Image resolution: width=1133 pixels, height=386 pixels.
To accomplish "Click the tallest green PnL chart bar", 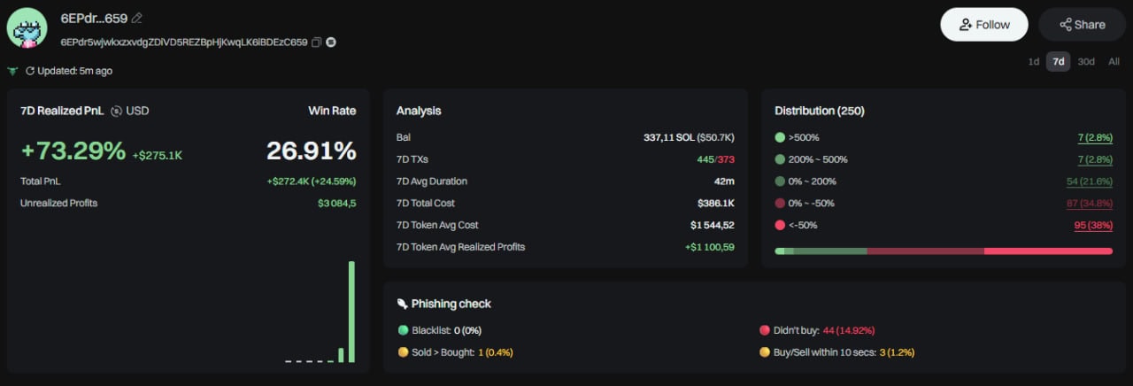I will (x=351, y=312).
